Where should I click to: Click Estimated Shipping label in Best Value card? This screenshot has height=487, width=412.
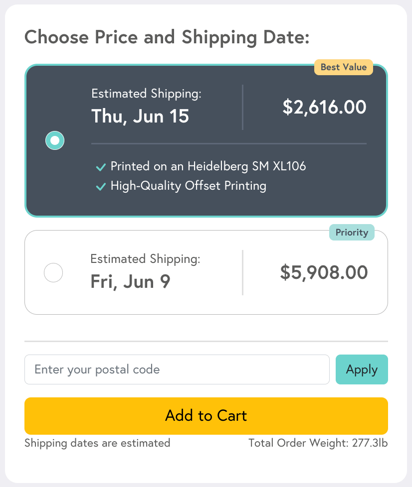[146, 94]
